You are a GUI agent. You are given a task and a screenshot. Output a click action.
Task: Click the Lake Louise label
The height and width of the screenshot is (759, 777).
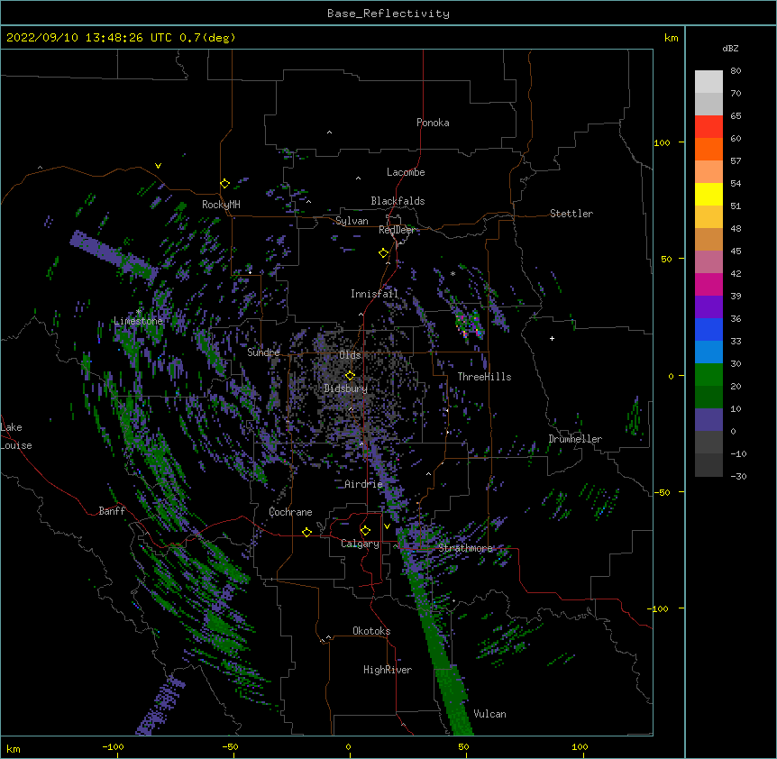click(16, 436)
